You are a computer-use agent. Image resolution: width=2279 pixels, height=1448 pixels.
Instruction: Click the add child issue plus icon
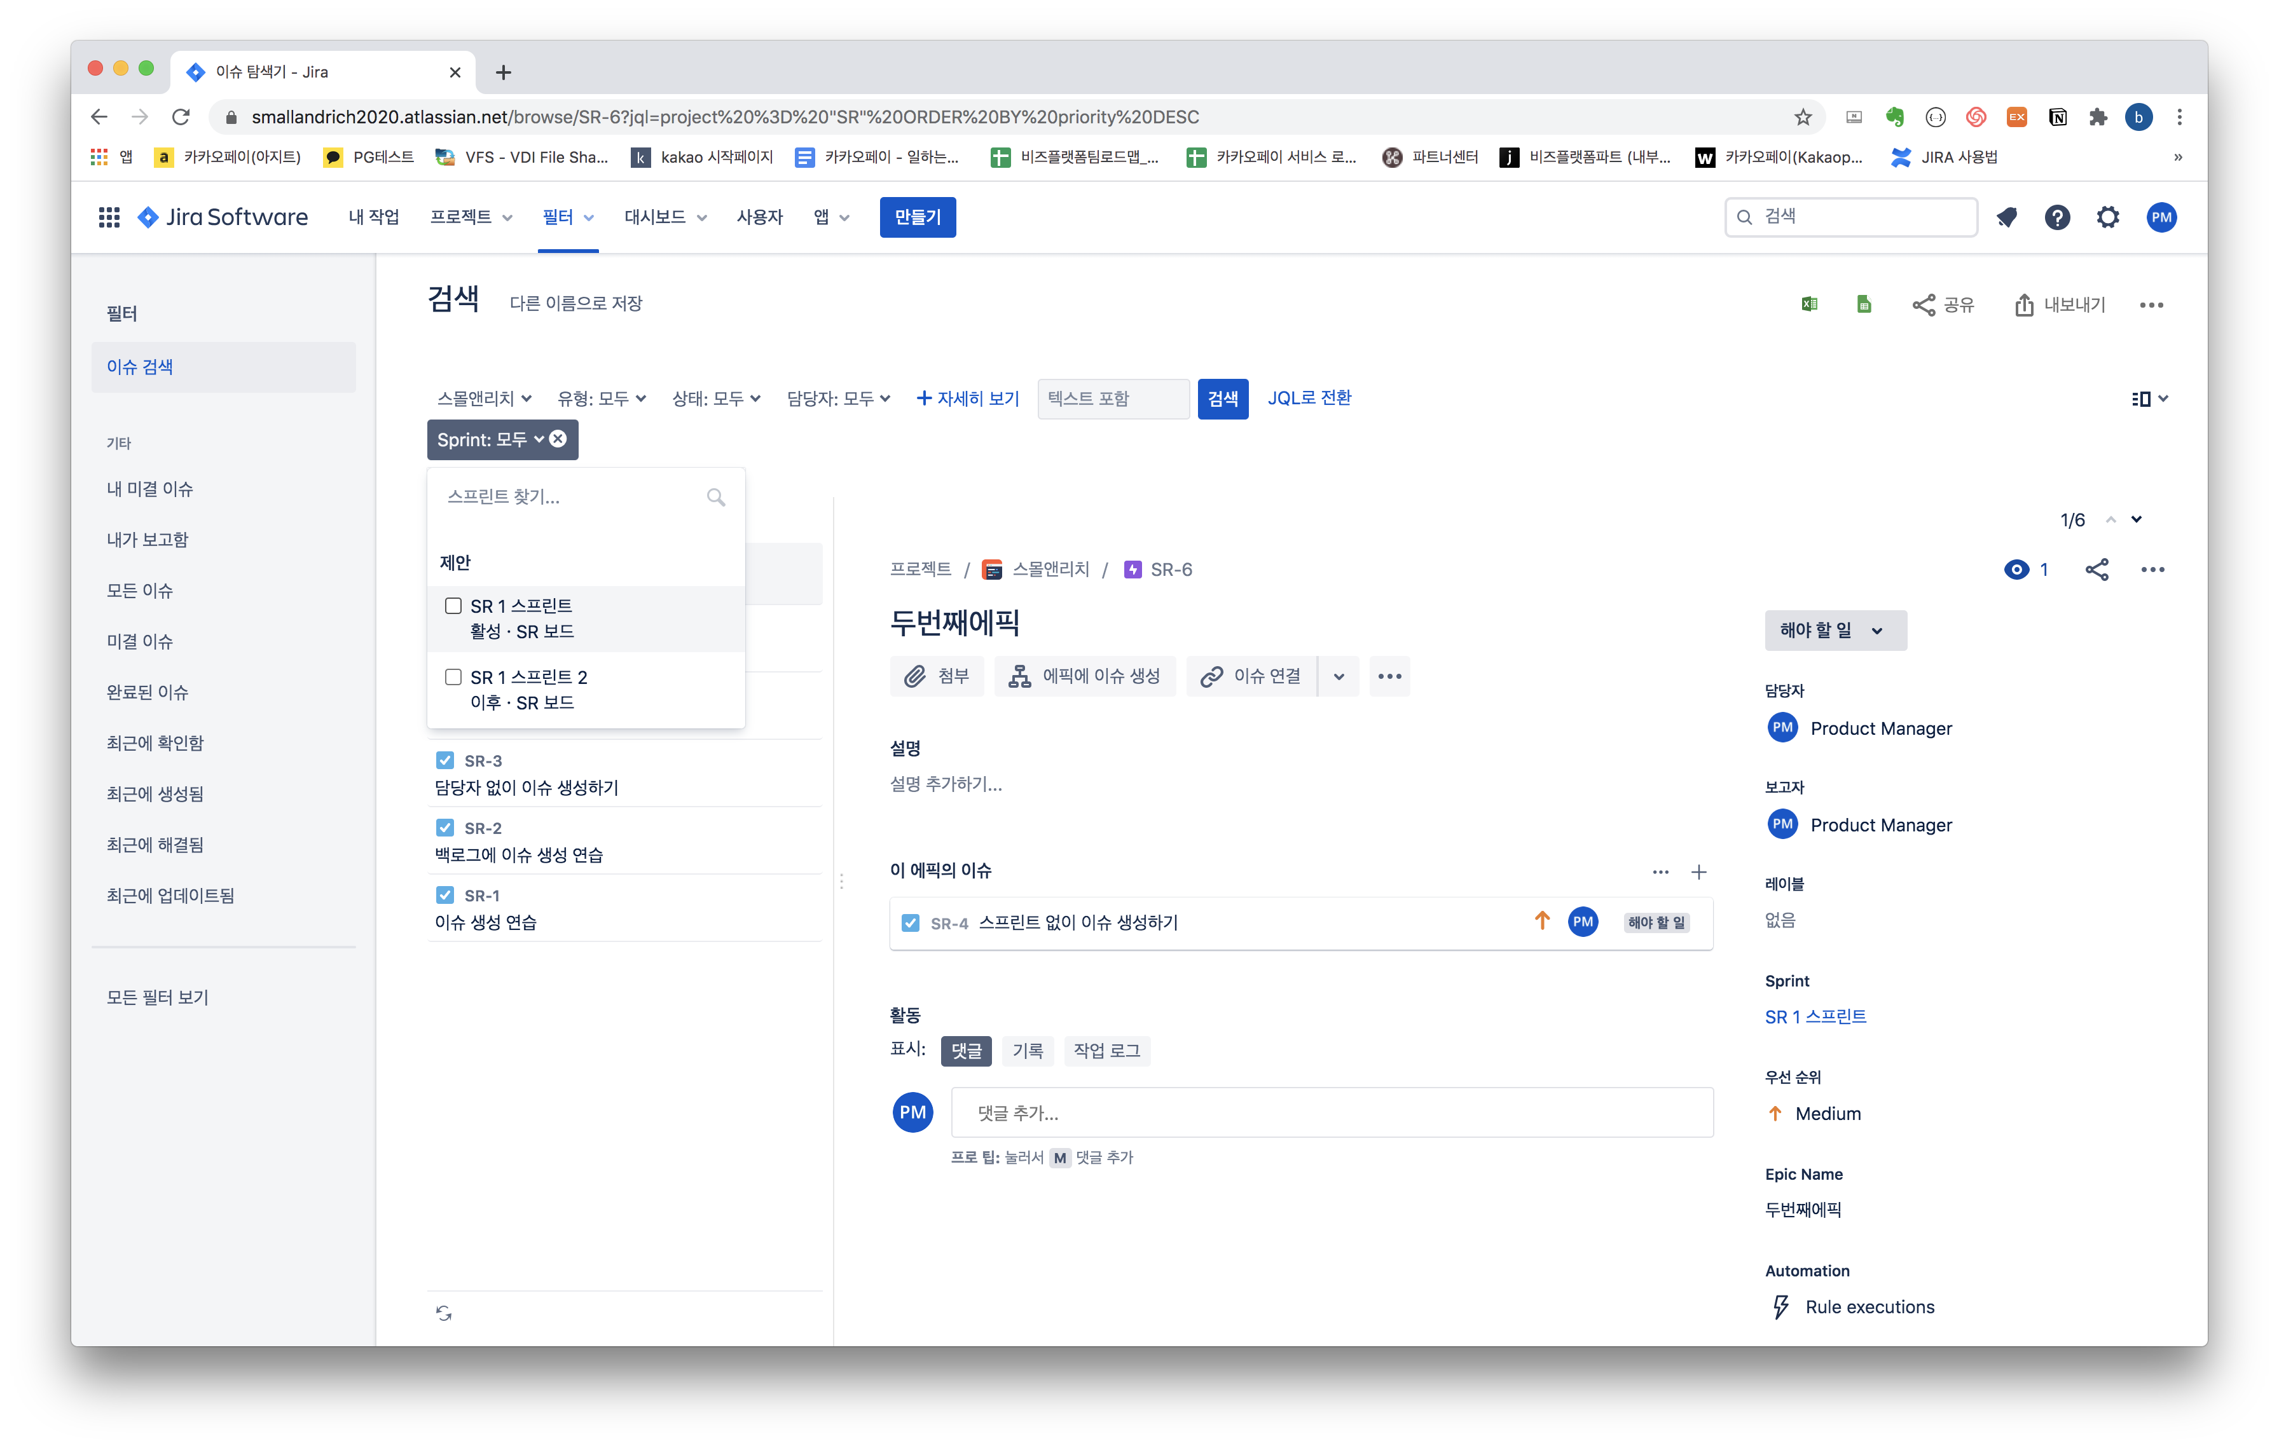coord(1699,872)
